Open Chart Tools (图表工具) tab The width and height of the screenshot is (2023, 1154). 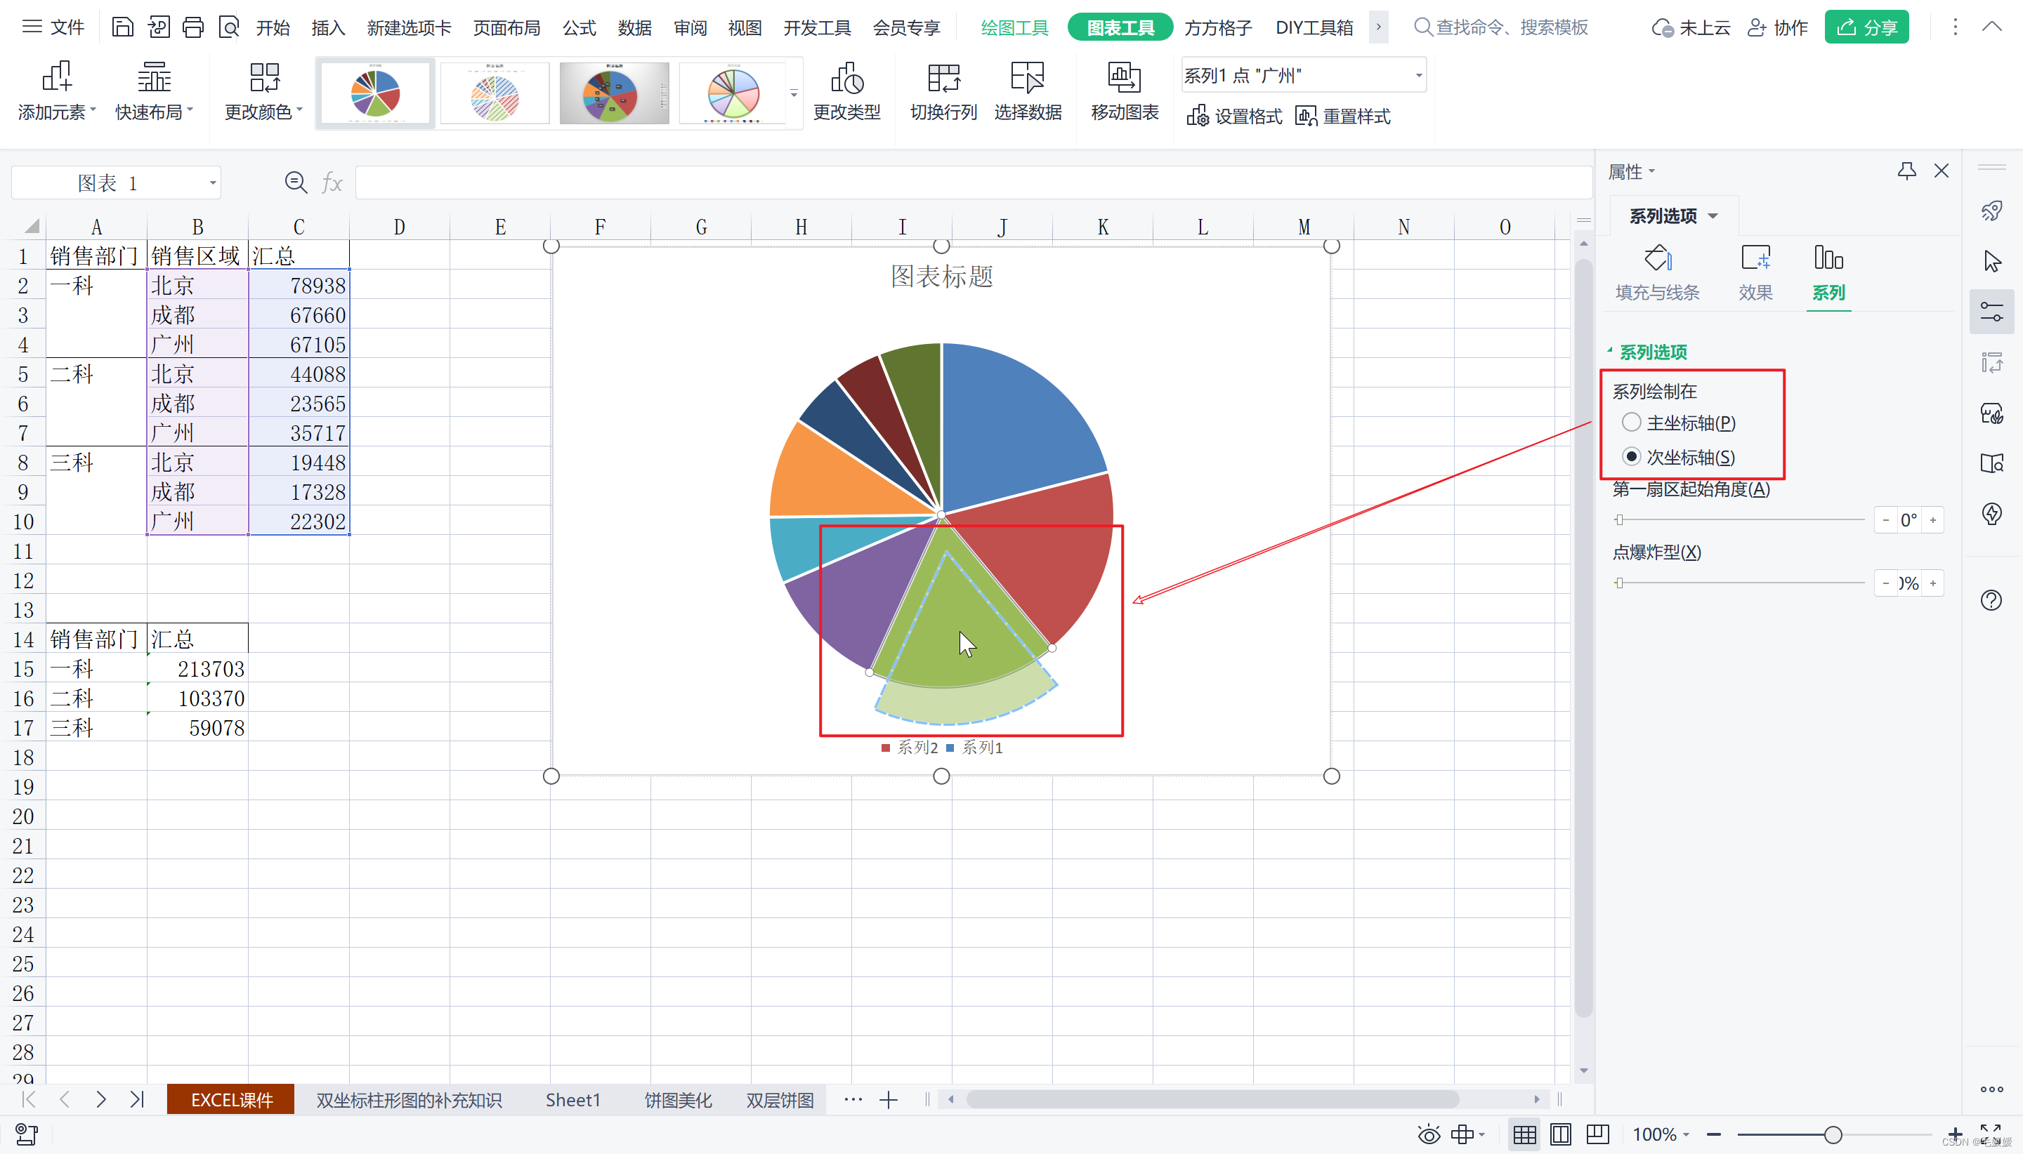click(1120, 28)
